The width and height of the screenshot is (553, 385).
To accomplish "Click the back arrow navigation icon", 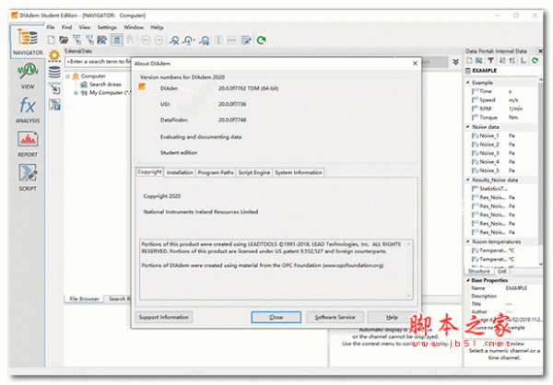I will [x=146, y=41].
